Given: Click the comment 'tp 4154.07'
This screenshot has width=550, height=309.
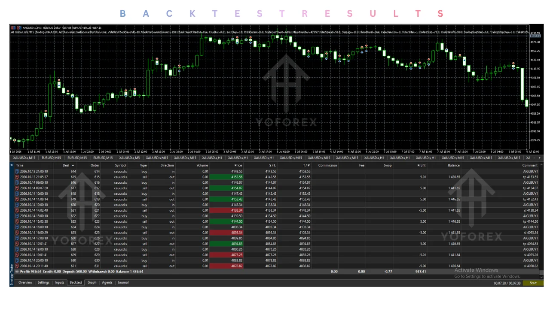Looking at the screenshot, I should (530, 188).
